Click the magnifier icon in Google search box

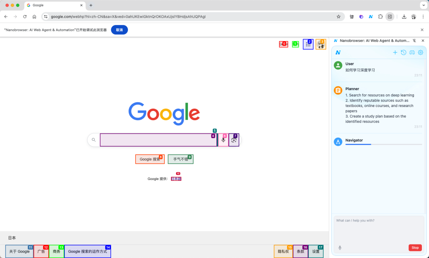[x=94, y=140]
